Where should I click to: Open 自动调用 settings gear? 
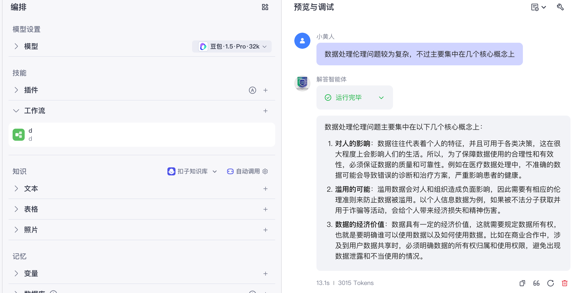point(265,171)
